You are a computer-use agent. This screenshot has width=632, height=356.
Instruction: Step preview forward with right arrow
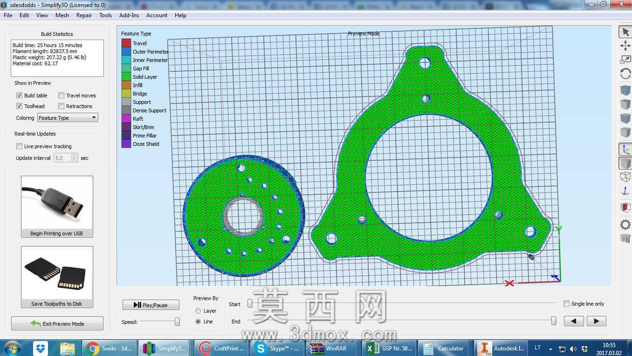[596, 321]
